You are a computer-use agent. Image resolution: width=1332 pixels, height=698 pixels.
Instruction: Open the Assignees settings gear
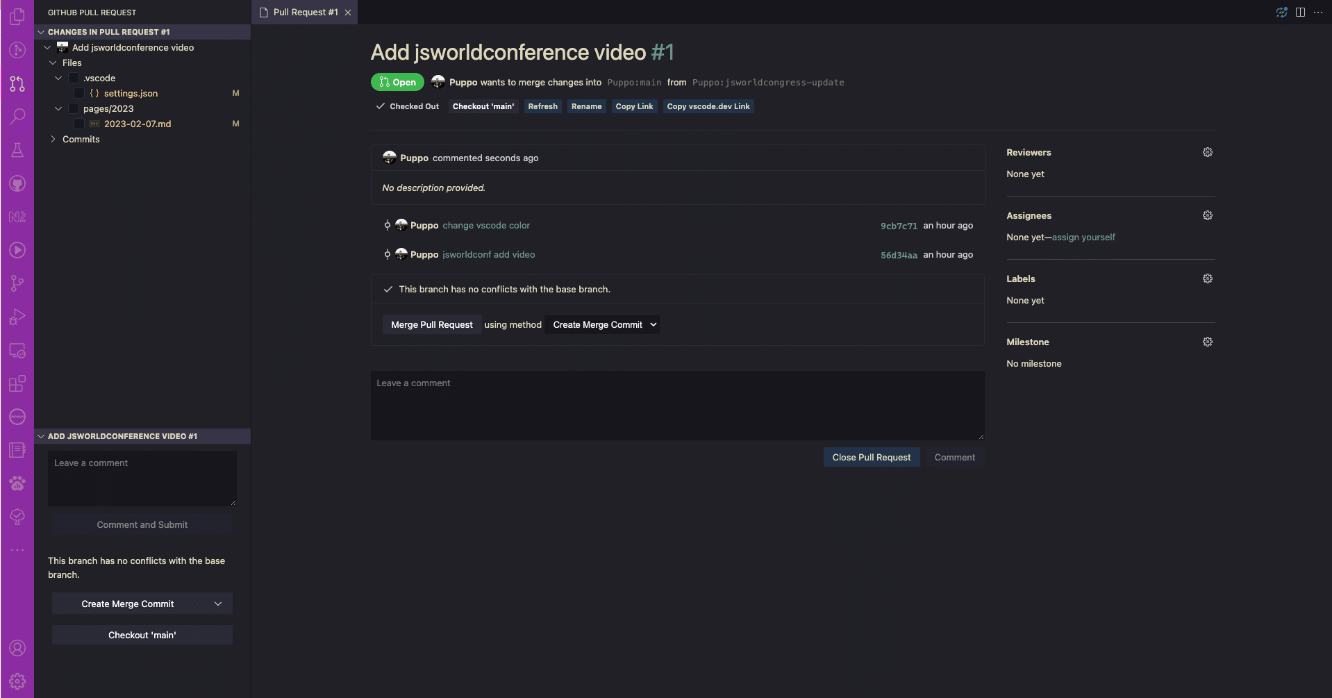coord(1208,215)
